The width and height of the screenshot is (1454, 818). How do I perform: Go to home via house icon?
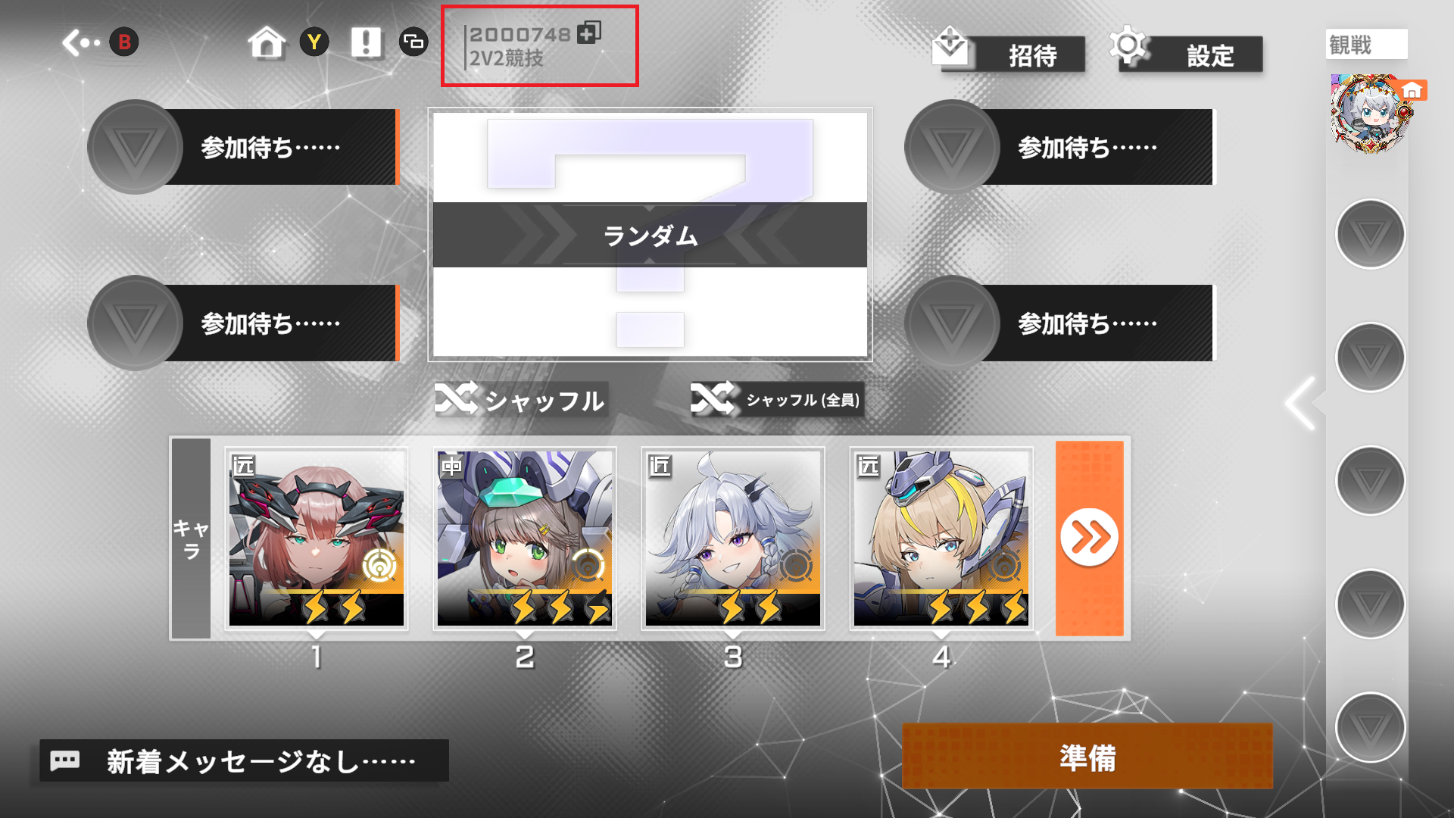[267, 42]
